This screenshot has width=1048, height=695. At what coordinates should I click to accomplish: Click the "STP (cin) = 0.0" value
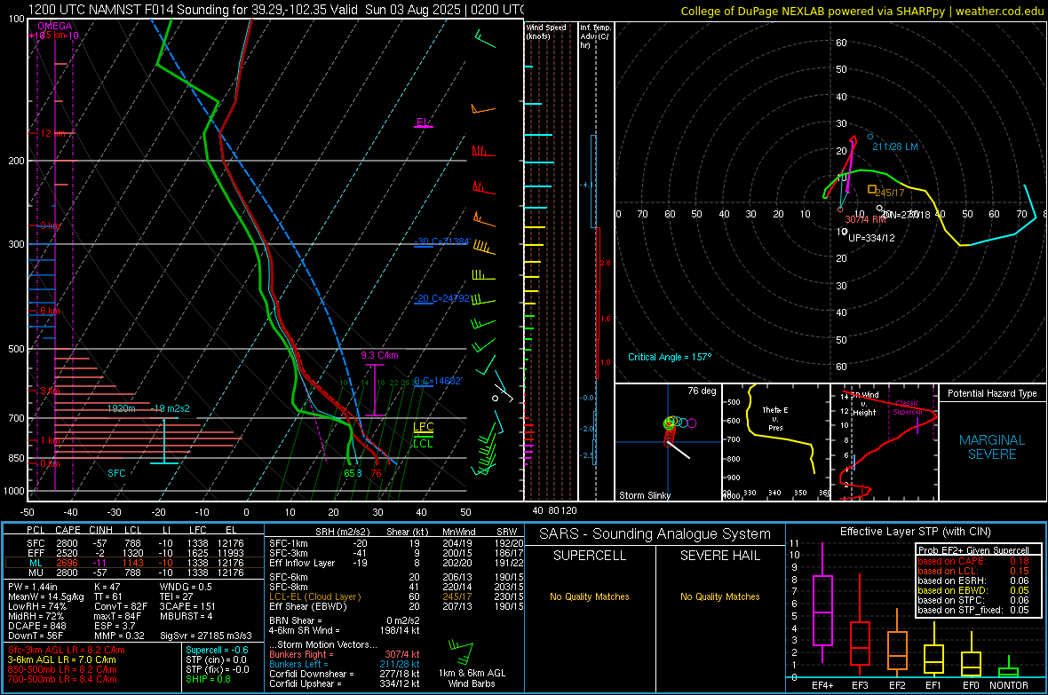216,659
